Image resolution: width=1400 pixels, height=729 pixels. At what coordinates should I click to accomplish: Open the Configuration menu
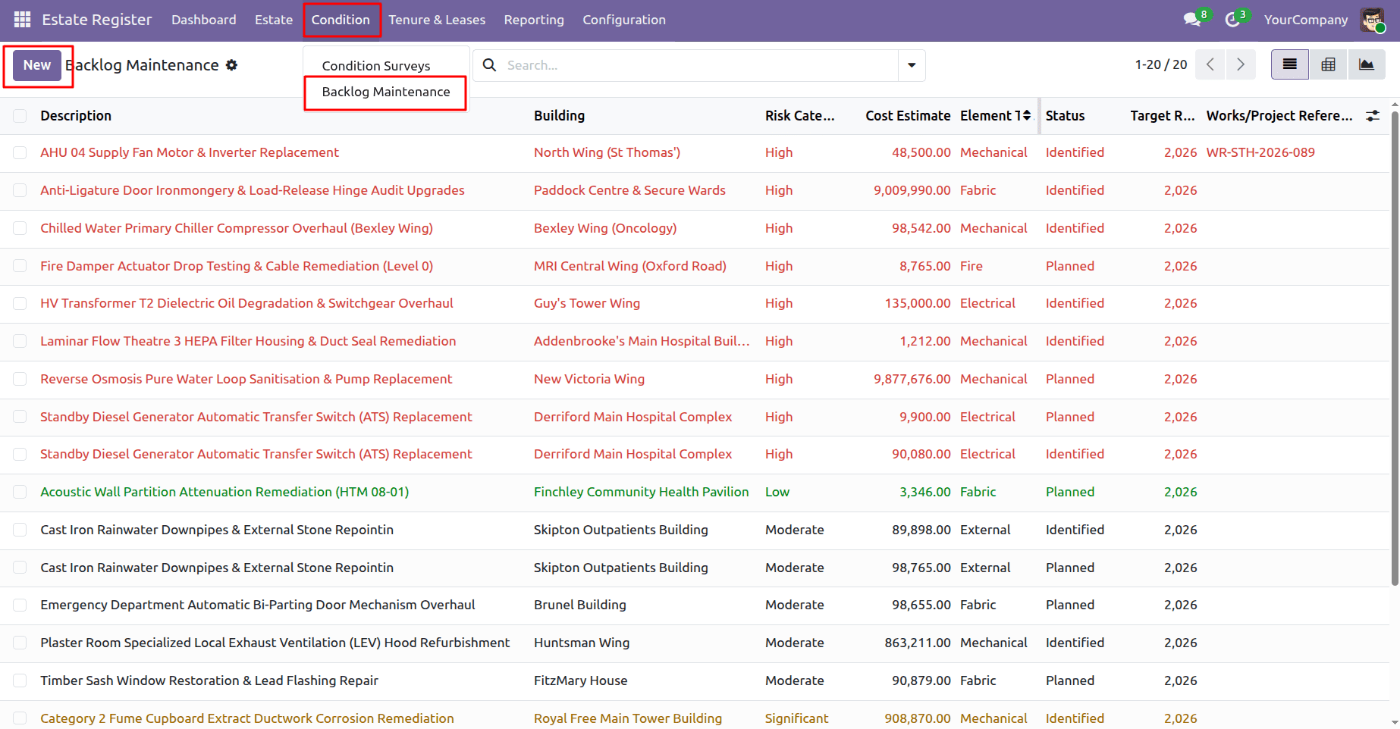pyautogui.click(x=624, y=20)
